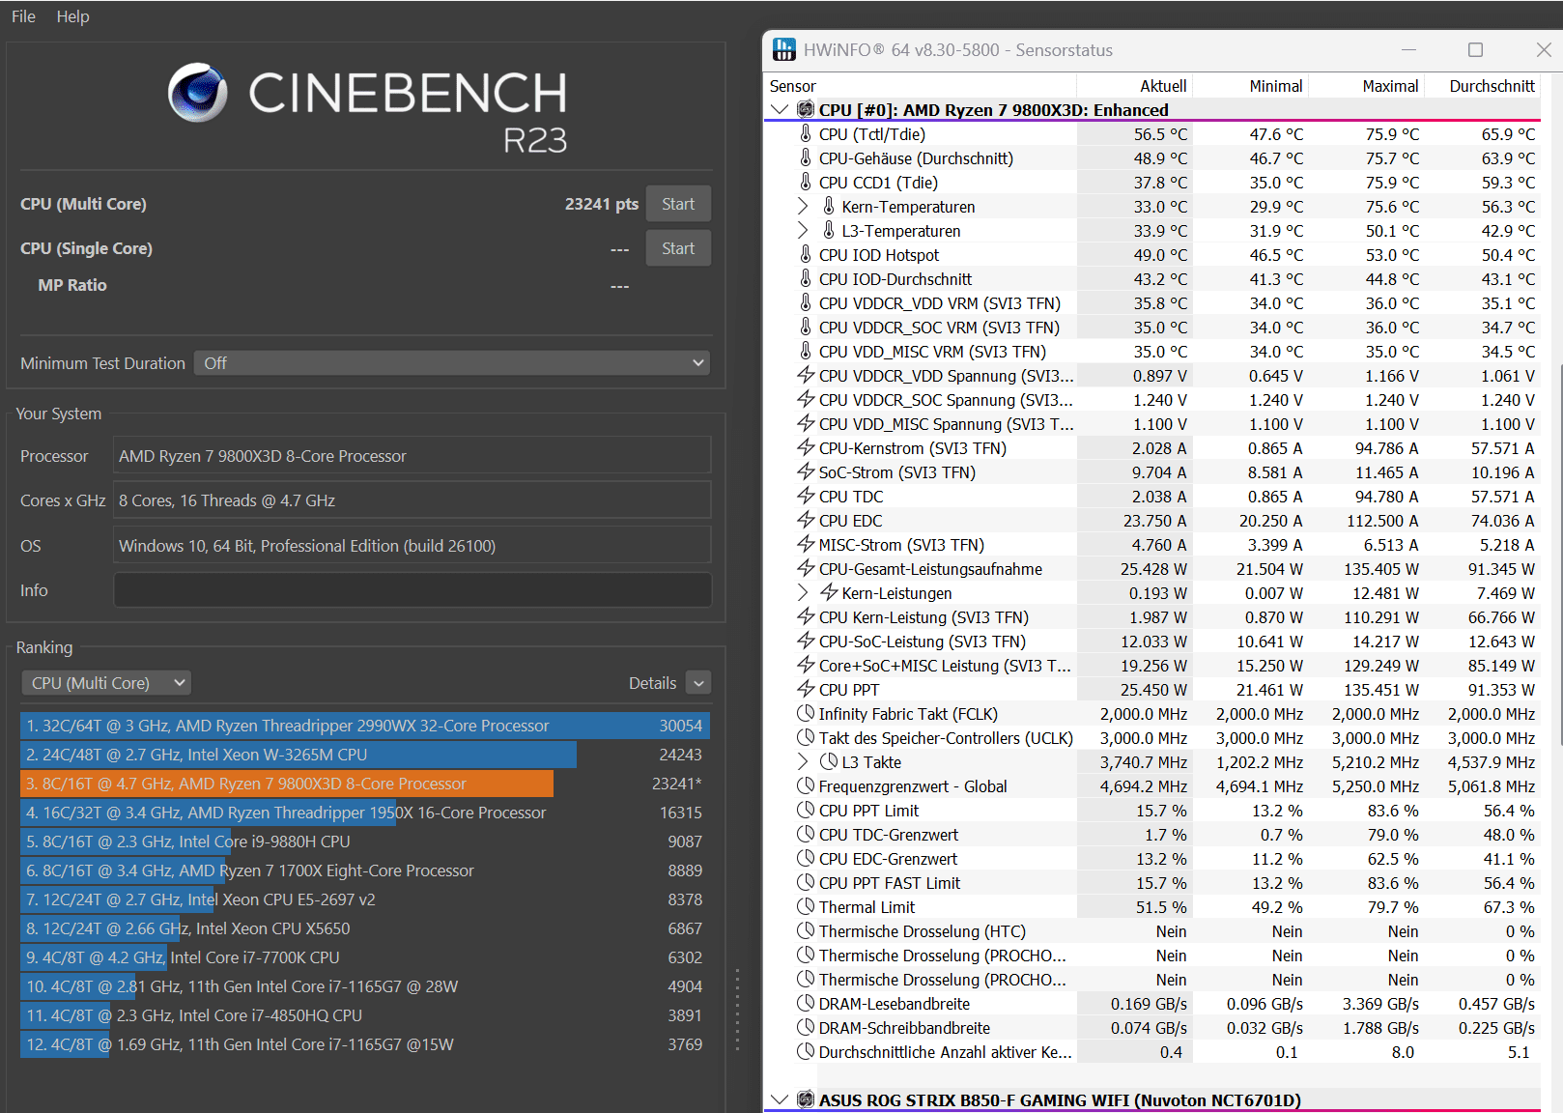Select the Intel Xeon X5650 ranking entry
1563x1113 pixels.
coord(365,928)
